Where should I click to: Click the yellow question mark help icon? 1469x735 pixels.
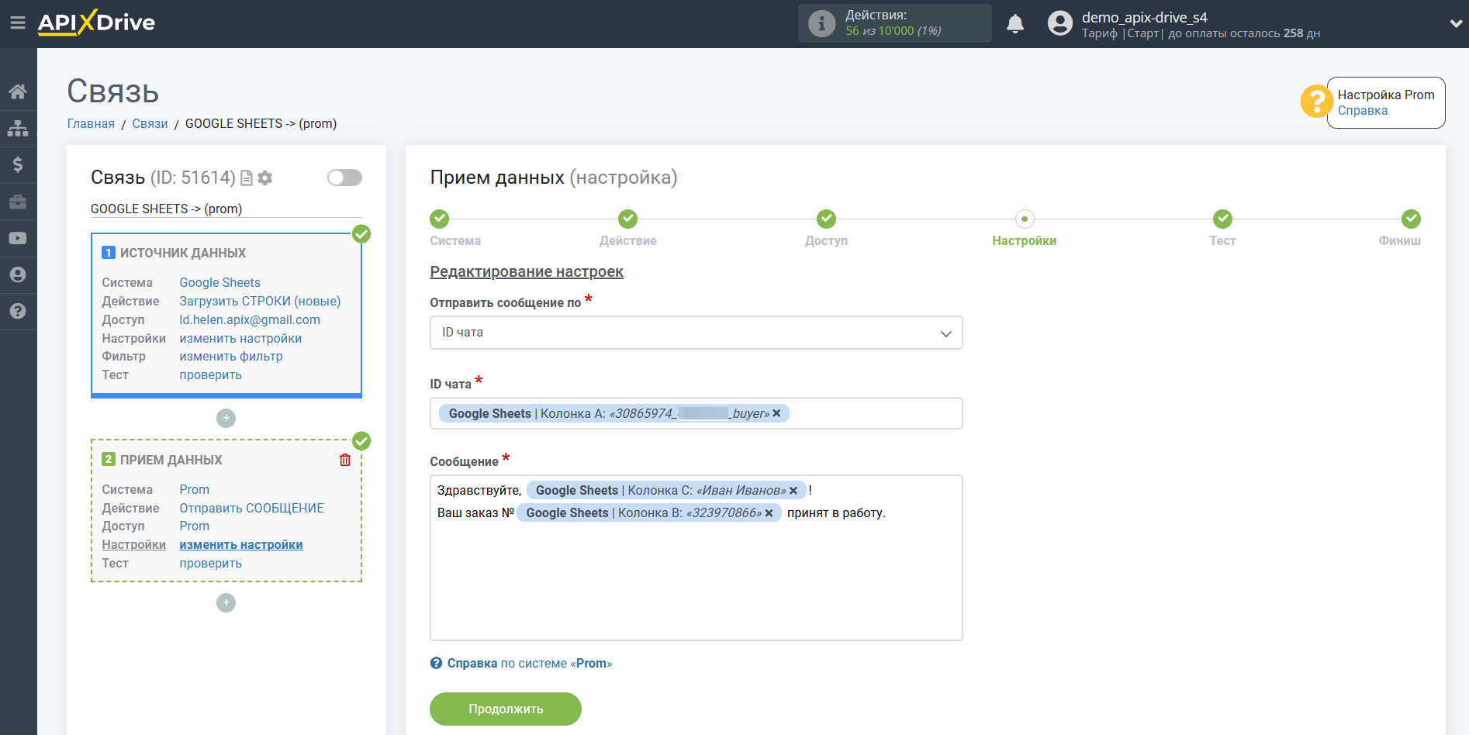1316,102
